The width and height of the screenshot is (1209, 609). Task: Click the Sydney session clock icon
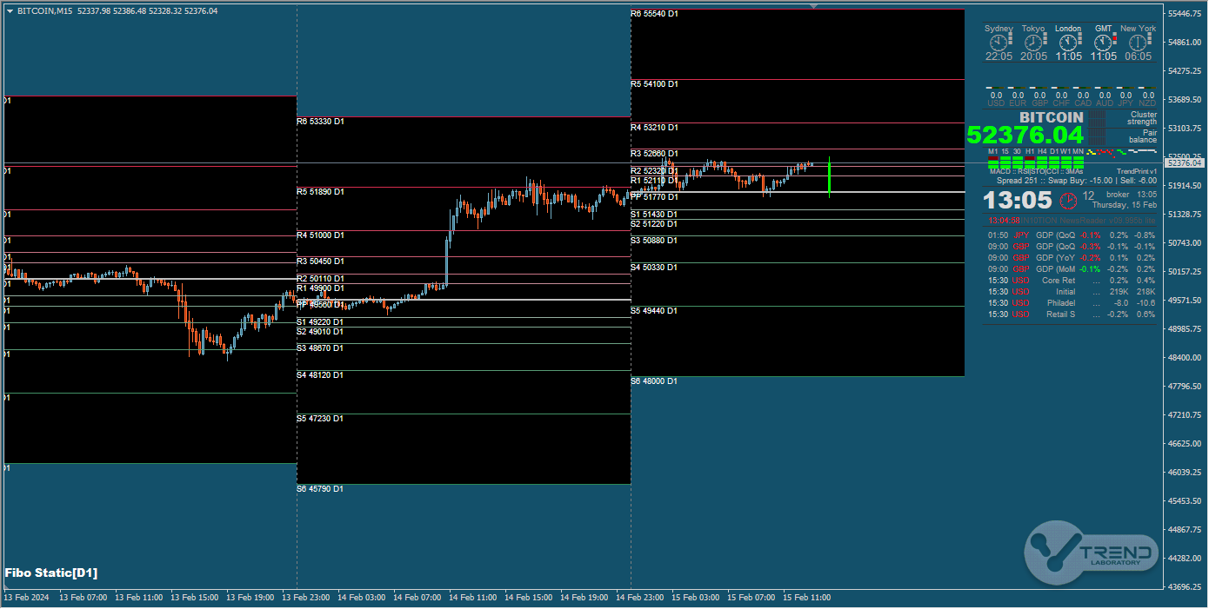[x=999, y=41]
